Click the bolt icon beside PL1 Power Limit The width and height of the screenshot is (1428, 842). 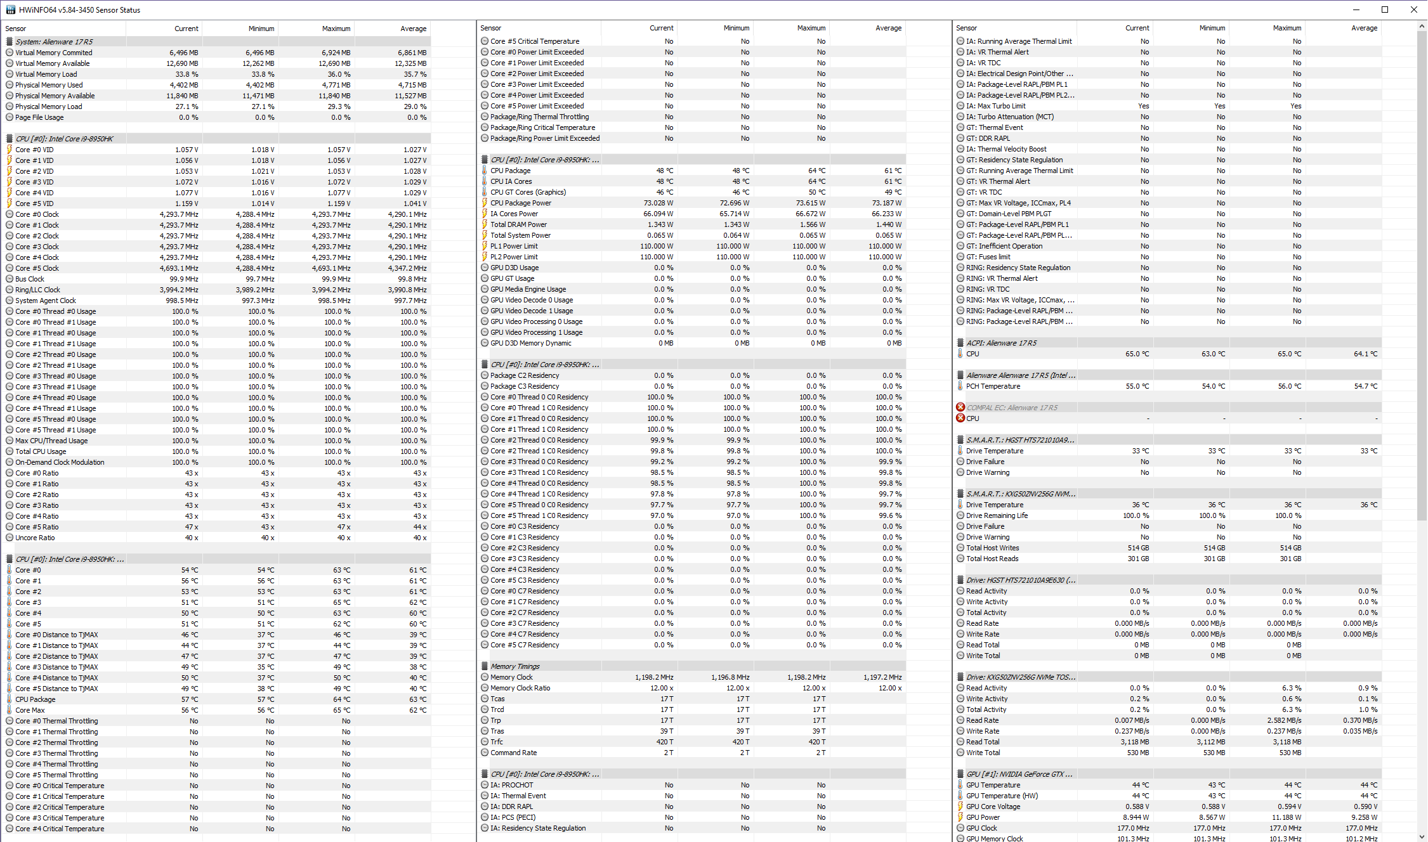tap(485, 246)
